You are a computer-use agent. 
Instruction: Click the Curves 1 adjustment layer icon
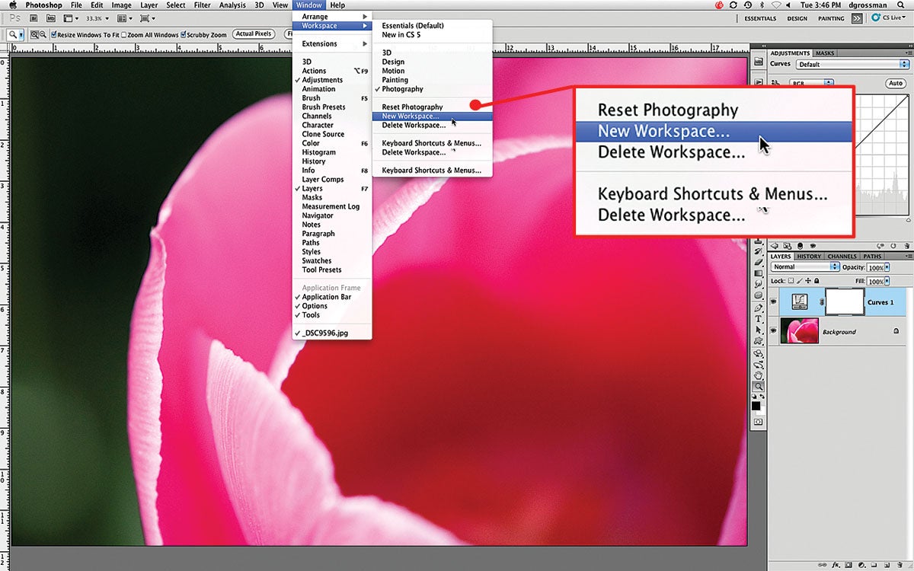800,302
